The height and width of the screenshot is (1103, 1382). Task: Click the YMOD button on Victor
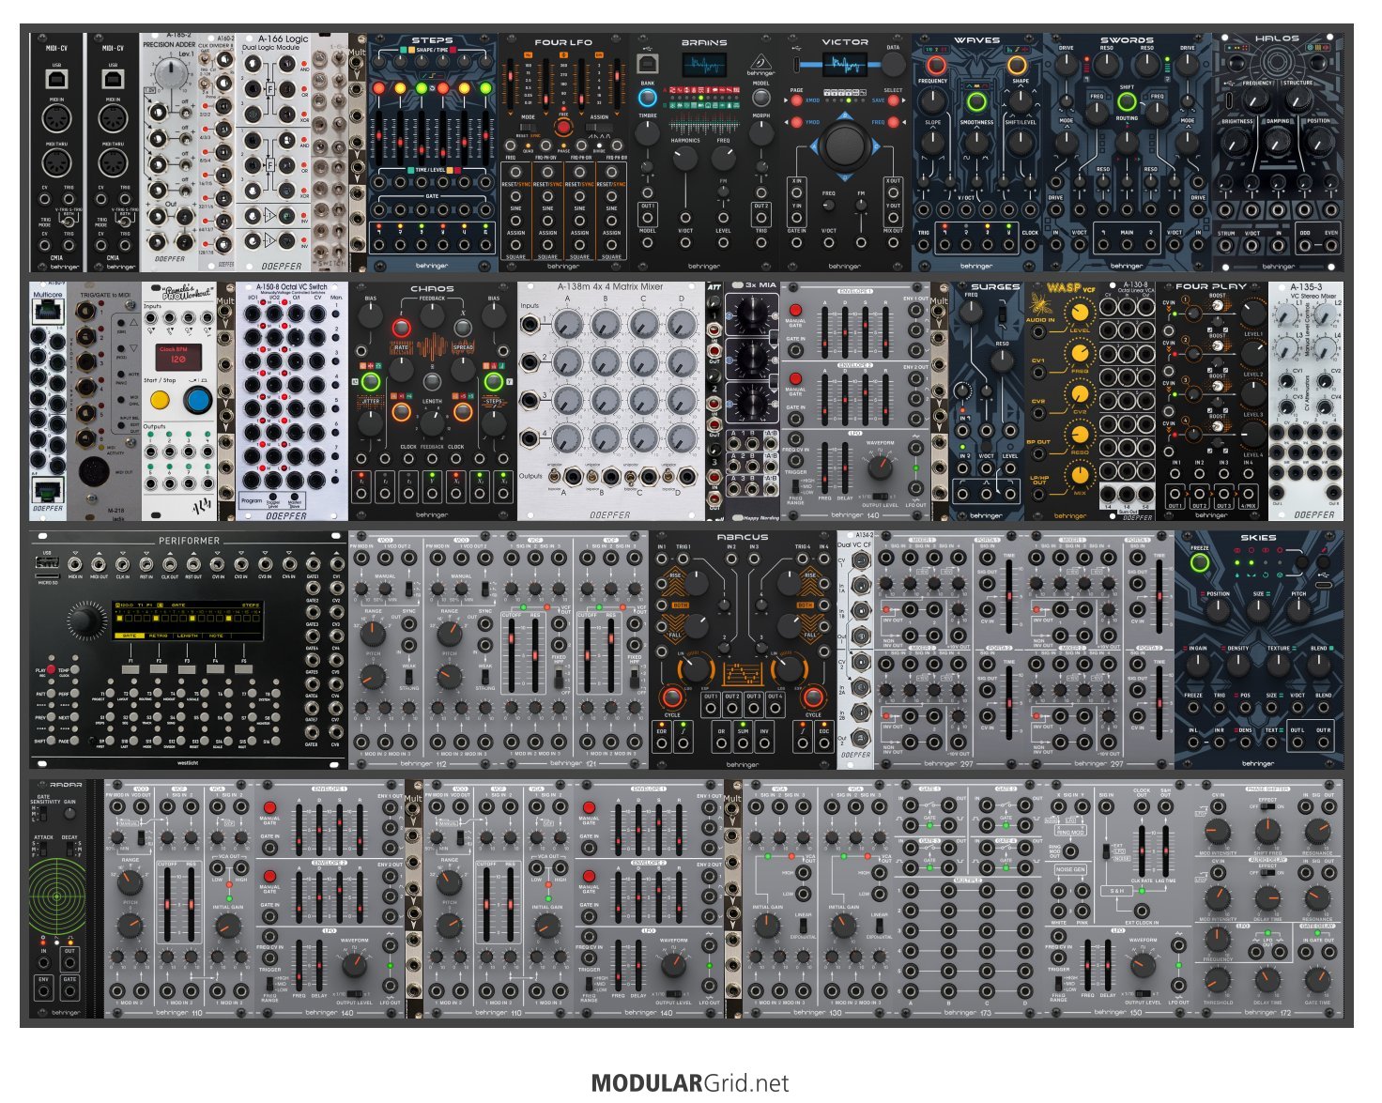tap(796, 122)
